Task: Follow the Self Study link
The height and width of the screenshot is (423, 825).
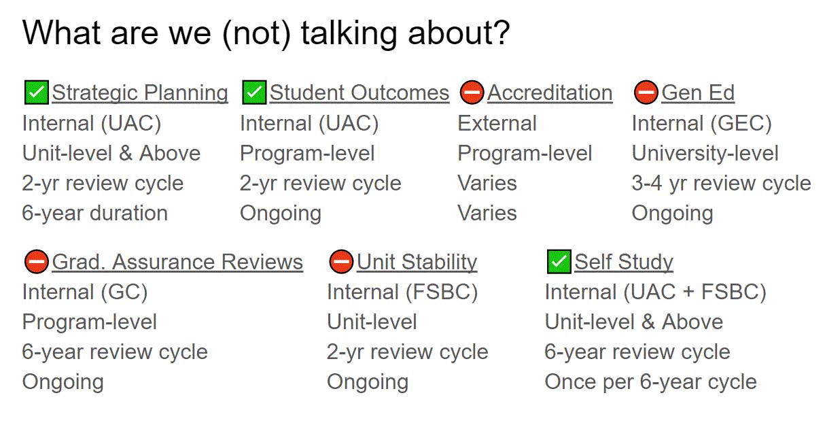Action: coord(624,262)
